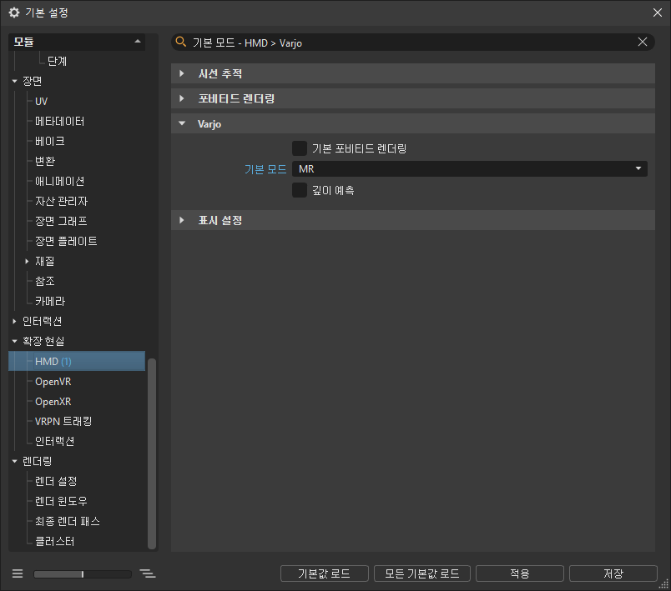The image size is (671, 591).
Task: Select the VRPN 트래킹 item
Action: [x=63, y=421]
